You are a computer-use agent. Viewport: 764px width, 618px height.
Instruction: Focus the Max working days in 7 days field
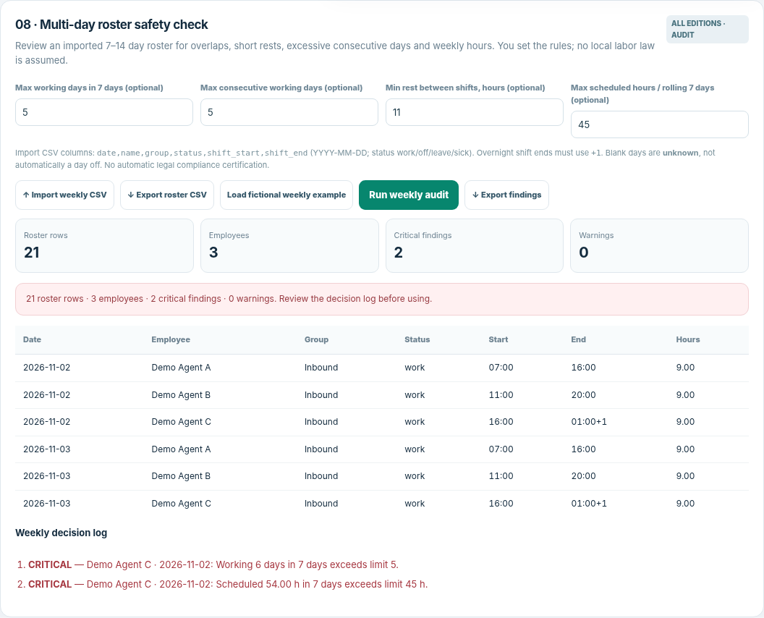click(x=104, y=112)
